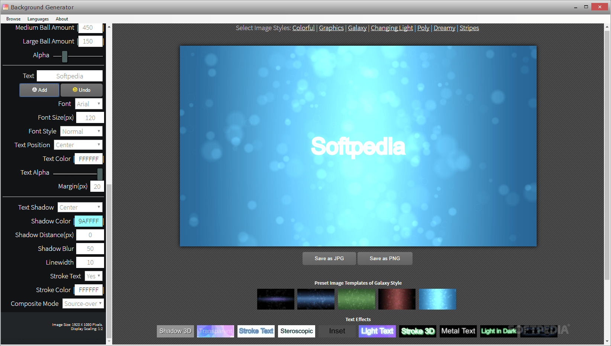Select the Dreamy image style

[444, 28]
